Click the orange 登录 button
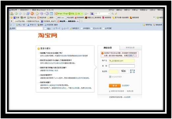The width and height of the screenshot is (172, 119). (115, 86)
